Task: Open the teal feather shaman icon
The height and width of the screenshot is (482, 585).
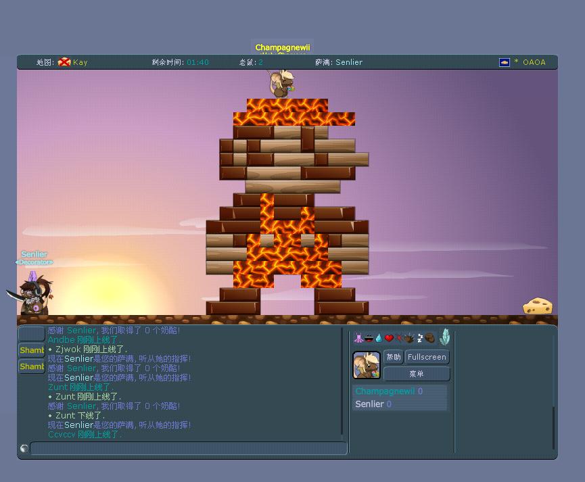Action: click(444, 337)
